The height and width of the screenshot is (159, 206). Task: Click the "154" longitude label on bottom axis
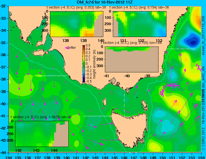[201, 157]
